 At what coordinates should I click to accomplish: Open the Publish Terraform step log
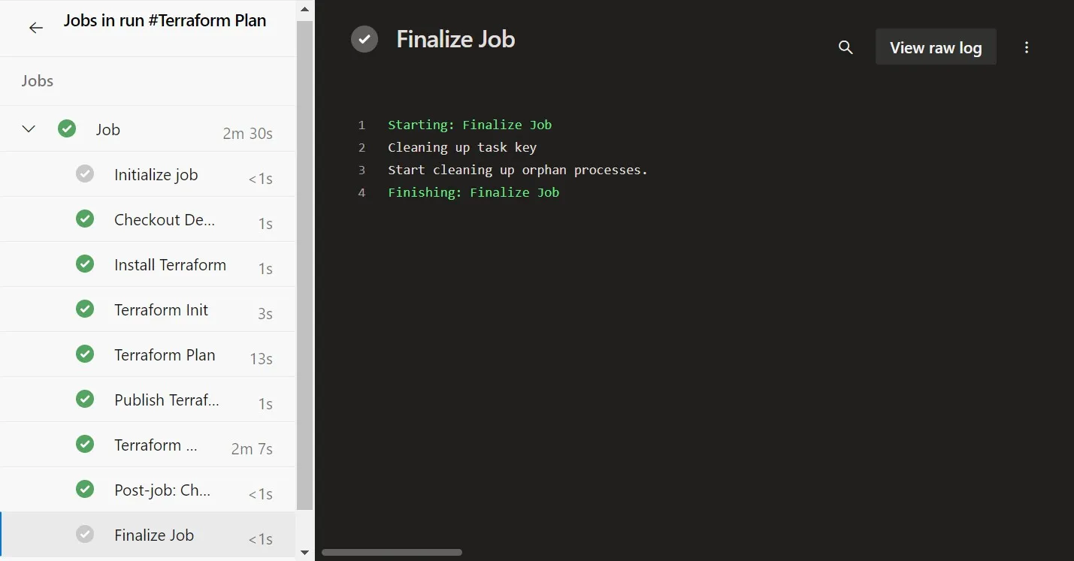tap(166, 400)
